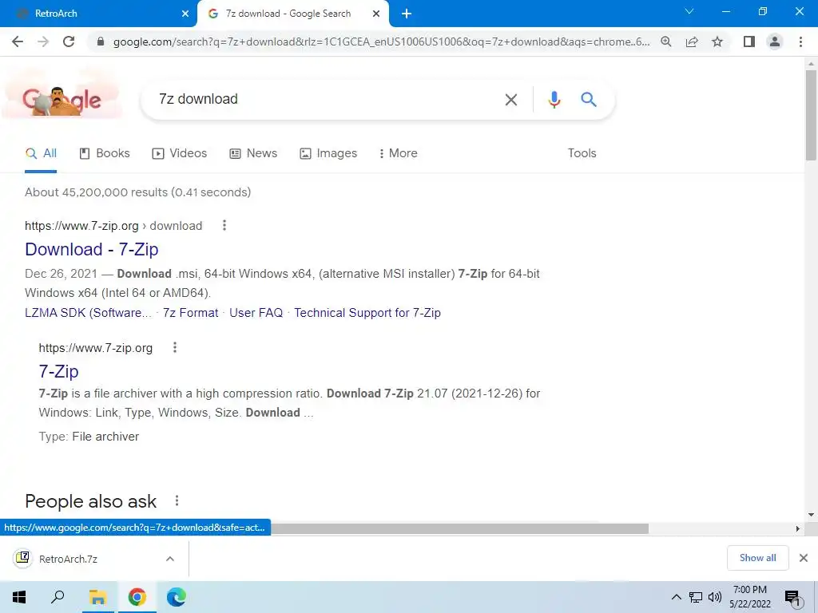Open a new tab with plus button

click(x=407, y=14)
